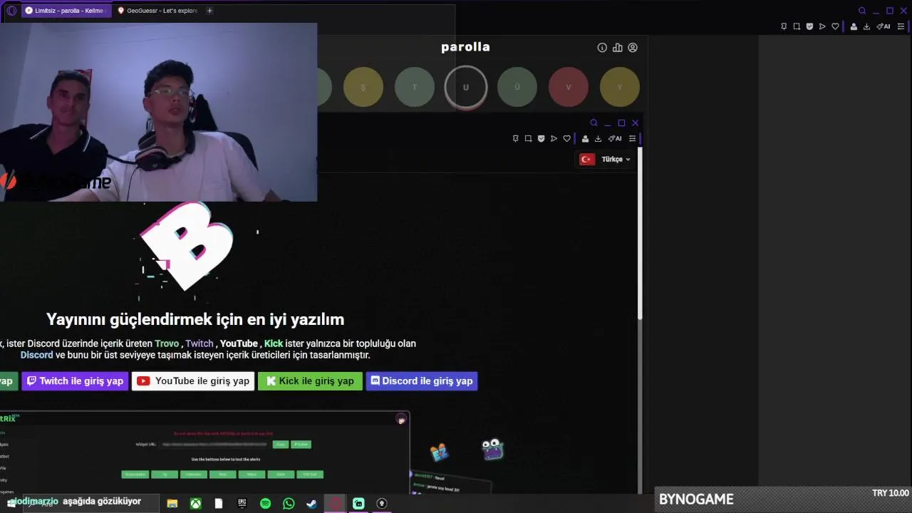The image size is (912, 513).
Task: Open the AI button in the front window toolbar
Action: click(615, 139)
